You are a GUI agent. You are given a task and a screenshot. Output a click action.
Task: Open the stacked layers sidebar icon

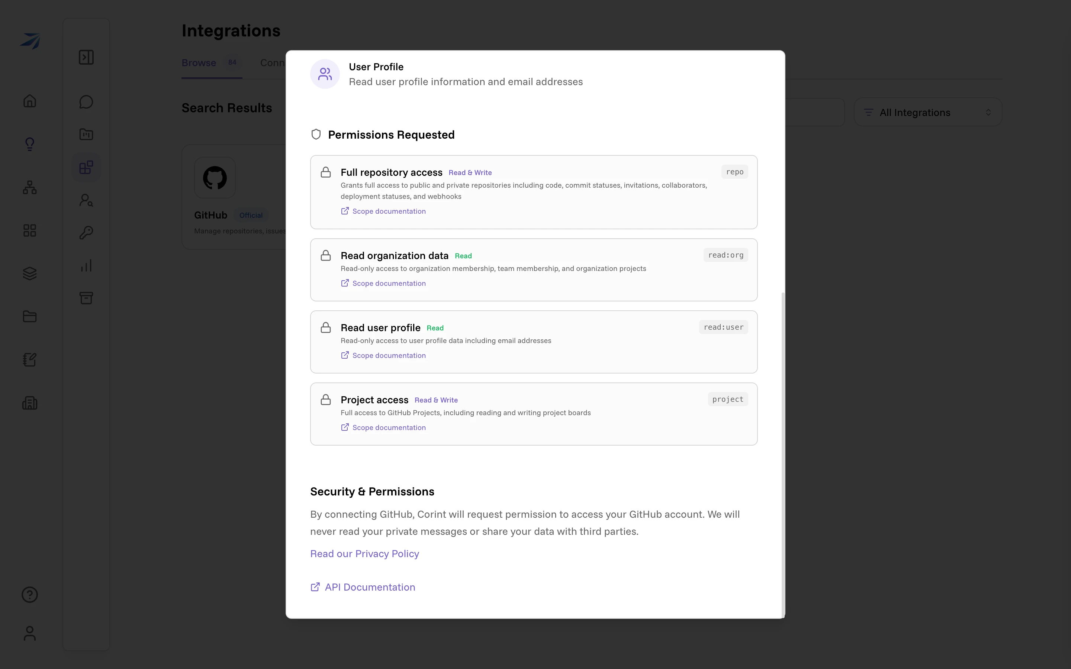point(30,274)
